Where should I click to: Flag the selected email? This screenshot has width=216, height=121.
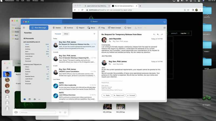click(x=102, y=28)
